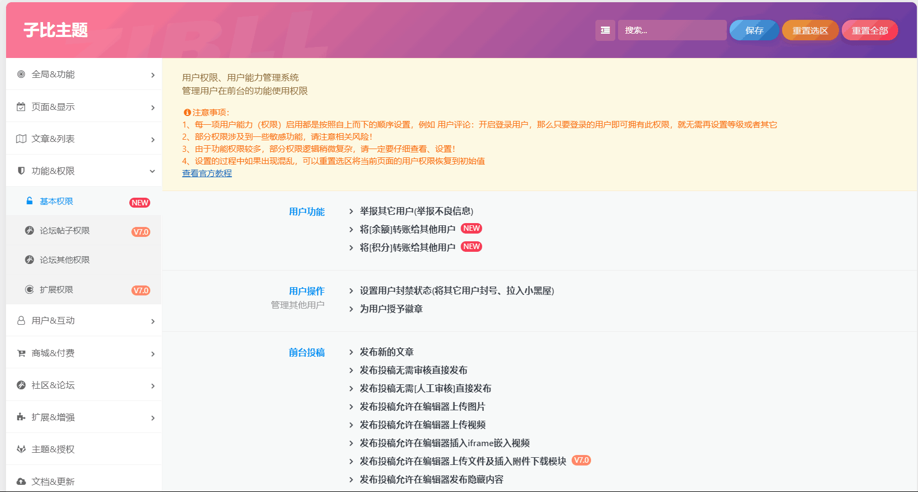Expand 设置用户封禁状态 option
The width and height of the screenshot is (918, 492).
click(452, 290)
